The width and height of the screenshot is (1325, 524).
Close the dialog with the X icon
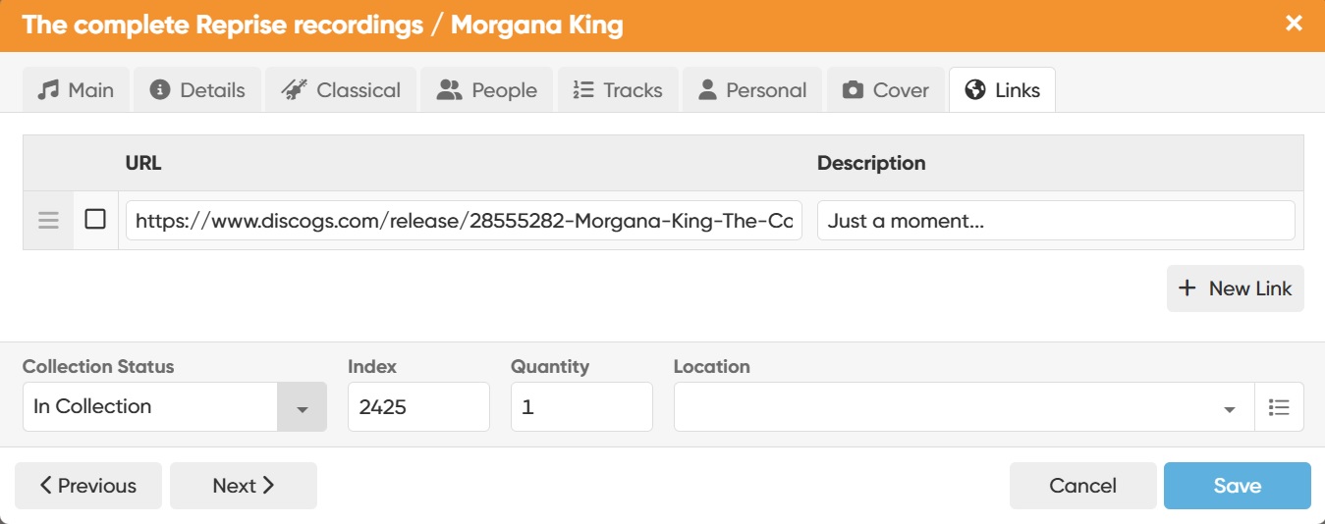pyautogui.click(x=1295, y=24)
